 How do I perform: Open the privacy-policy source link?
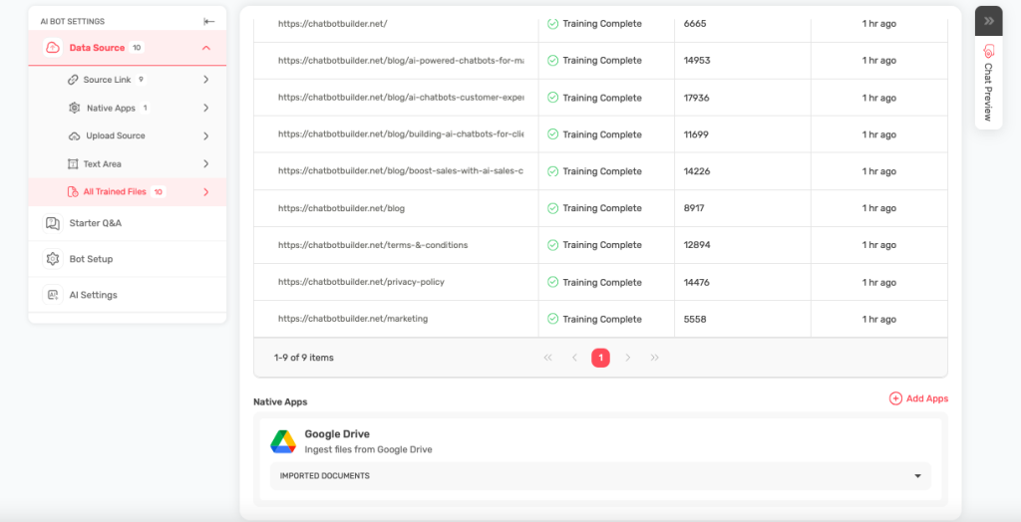[x=361, y=283]
